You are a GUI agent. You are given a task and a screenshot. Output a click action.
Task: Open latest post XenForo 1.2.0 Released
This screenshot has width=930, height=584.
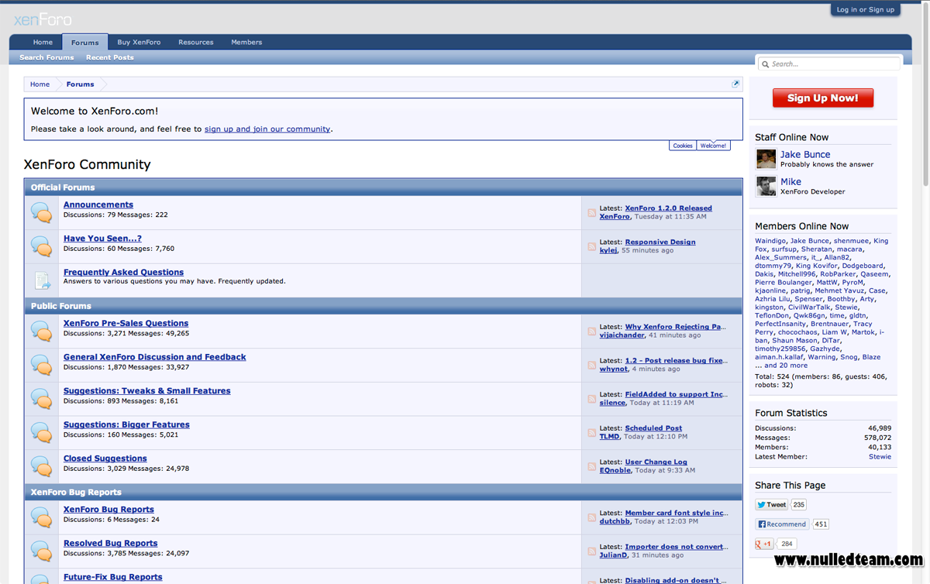(668, 208)
